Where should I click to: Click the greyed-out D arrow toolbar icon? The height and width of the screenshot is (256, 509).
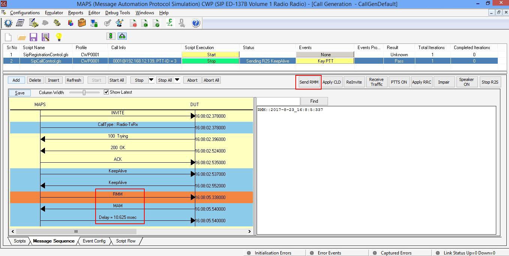[x=182, y=23]
